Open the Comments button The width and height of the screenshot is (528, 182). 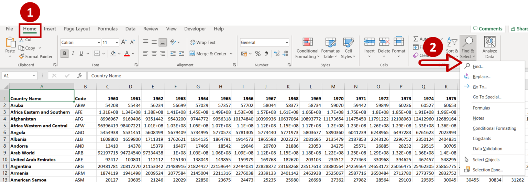(487, 29)
